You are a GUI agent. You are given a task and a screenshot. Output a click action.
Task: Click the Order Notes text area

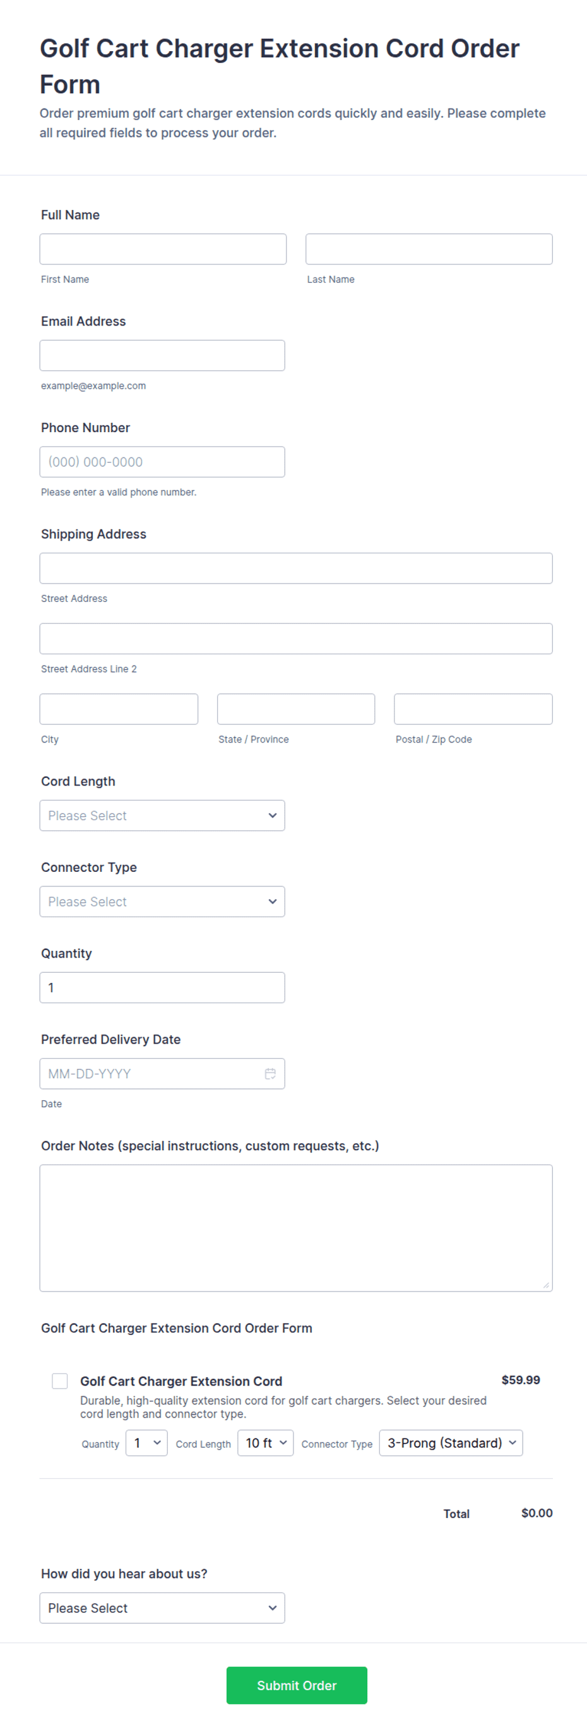296,1228
